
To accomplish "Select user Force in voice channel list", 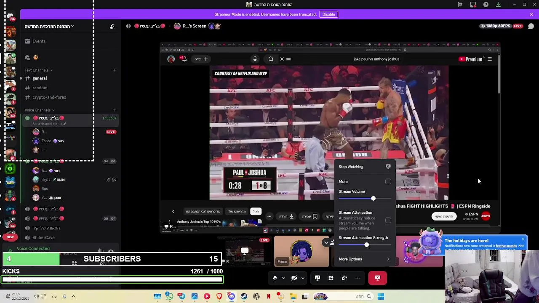I will point(46,141).
